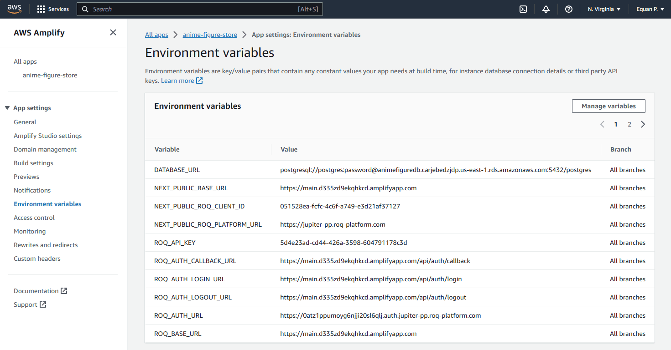Click the ROQ_API_KEY variable name
The height and width of the screenshot is (350, 671).
click(175, 243)
